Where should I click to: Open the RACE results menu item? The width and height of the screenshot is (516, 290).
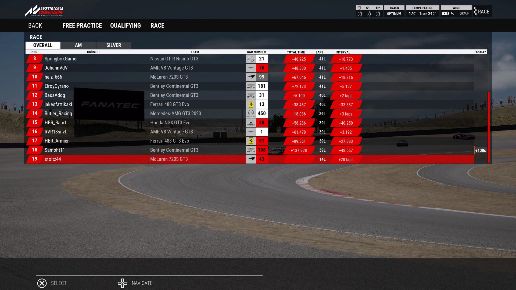click(x=157, y=26)
